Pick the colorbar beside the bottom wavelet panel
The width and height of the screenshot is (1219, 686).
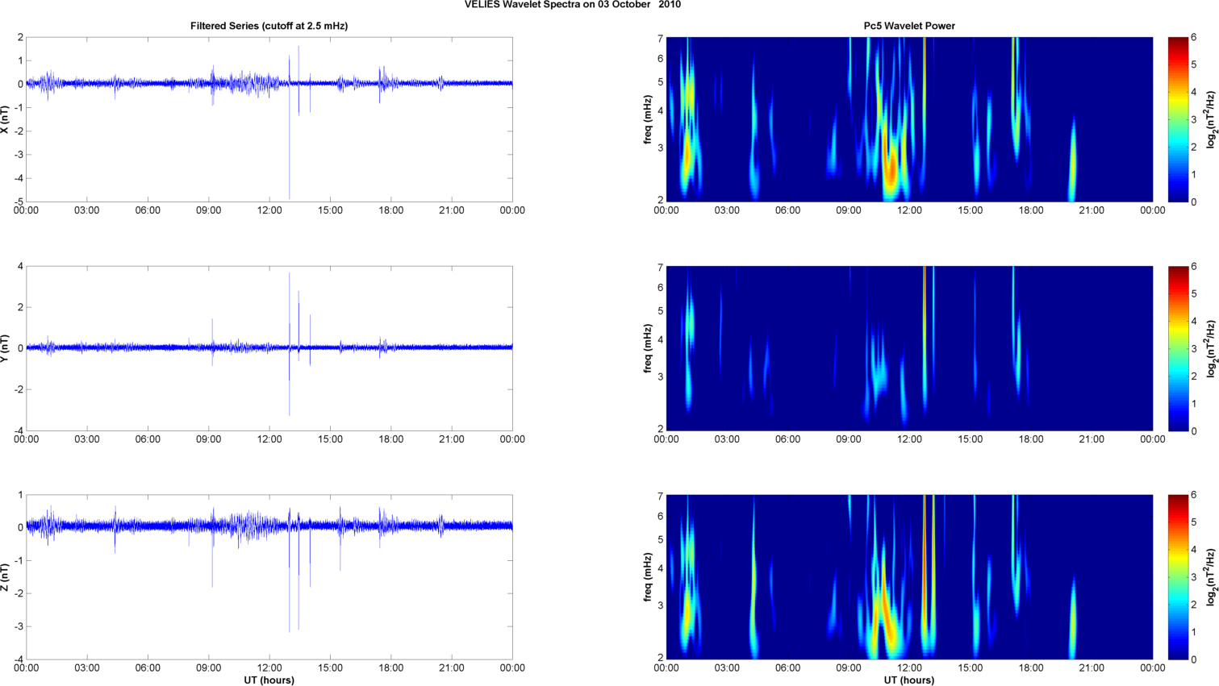pos(1178,577)
